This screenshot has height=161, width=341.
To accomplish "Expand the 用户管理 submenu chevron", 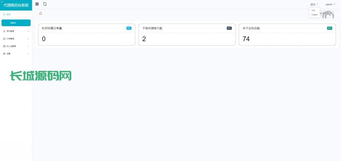I will click(29, 31).
